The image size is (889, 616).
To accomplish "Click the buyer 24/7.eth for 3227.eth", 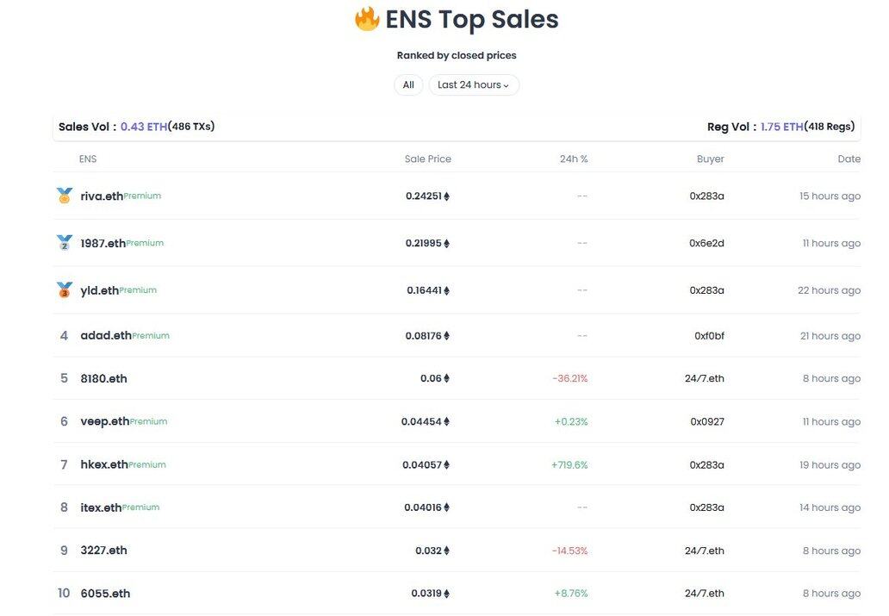I will (x=704, y=551).
